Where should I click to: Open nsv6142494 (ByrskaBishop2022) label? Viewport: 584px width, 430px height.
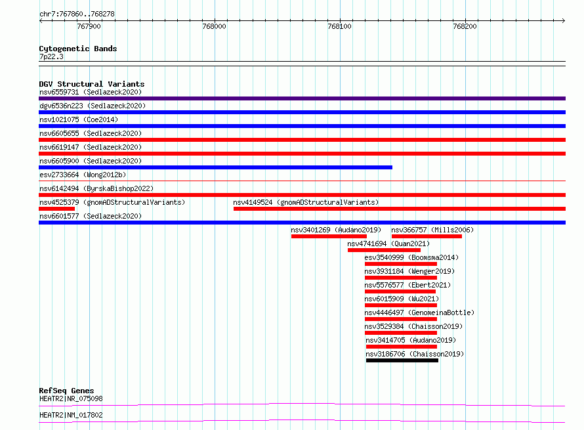coord(96,188)
